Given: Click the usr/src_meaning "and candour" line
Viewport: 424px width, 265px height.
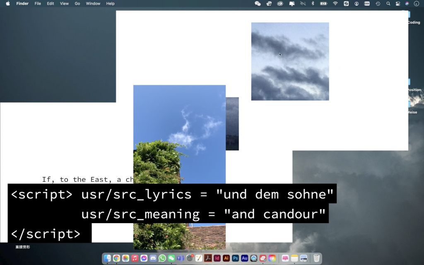Looking at the screenshot, I should (x=203, y=214).
